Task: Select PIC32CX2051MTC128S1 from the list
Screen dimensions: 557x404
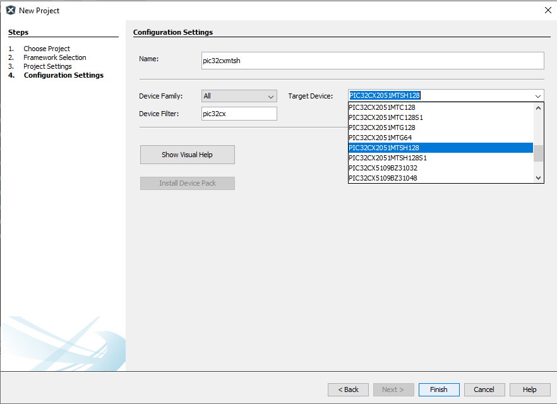Action: (441, 117)
